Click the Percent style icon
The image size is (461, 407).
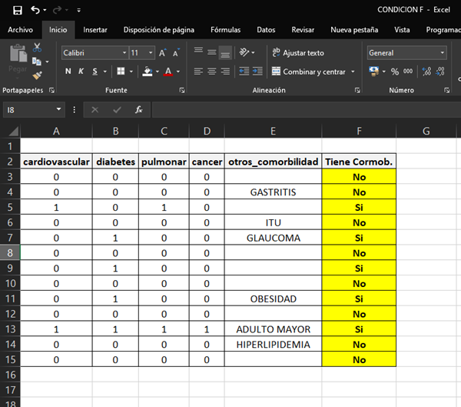click(x=395, y=72)
